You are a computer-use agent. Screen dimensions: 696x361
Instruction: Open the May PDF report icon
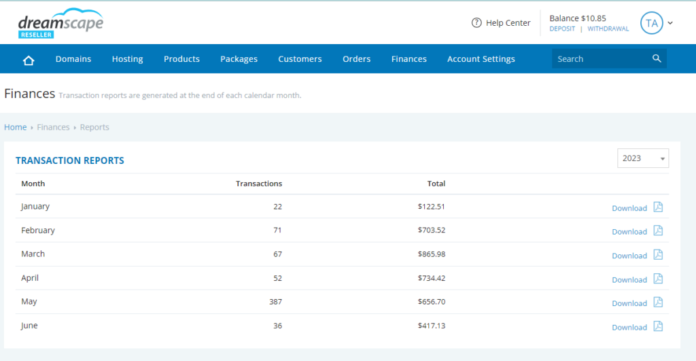tap(658, 303)
